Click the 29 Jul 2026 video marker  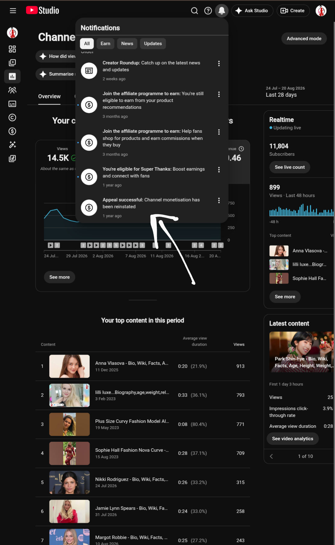83,245
